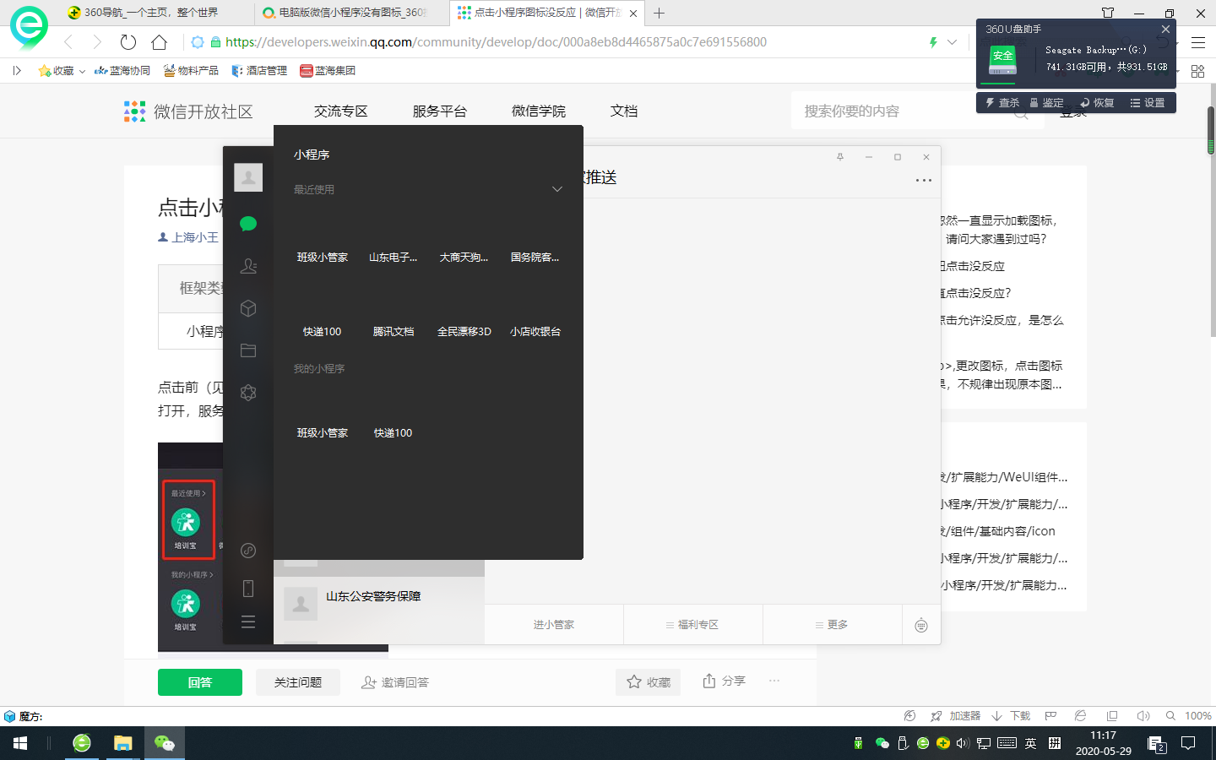Screen dimensions: 1216x760
Task: Click 收藏 star button below question
Action: click(x=649, y=681)
